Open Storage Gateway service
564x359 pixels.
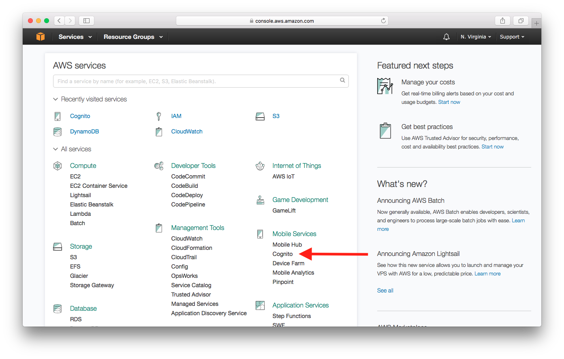point(92,285)
